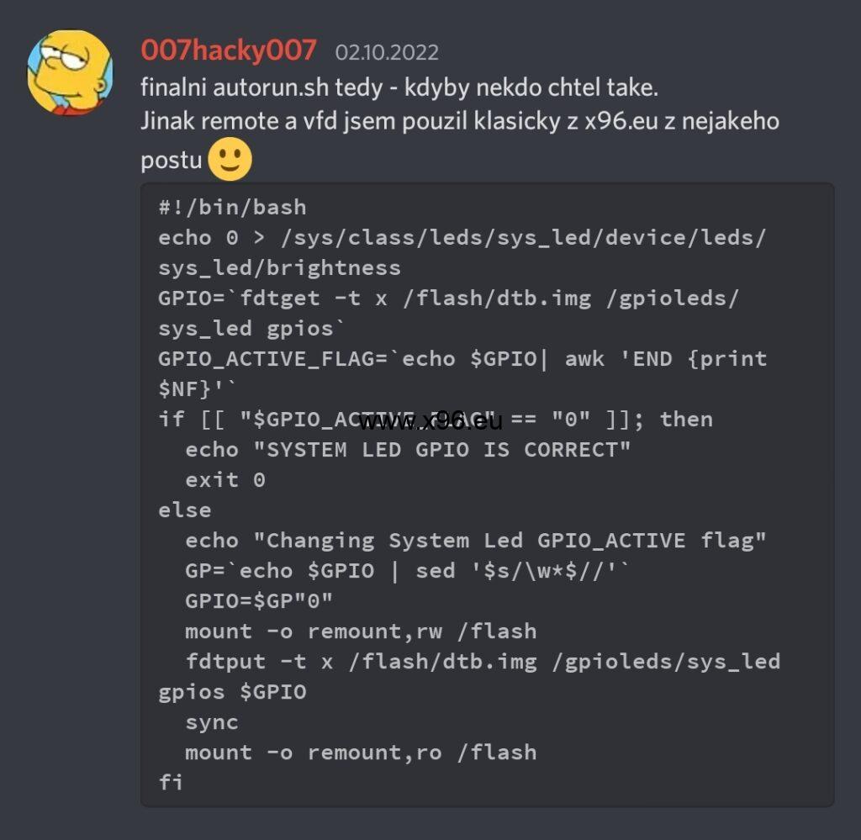Image resolution: width=861 pixels, height=840 pixels.
Task: Open the 007hacky007 username profile
Action: [x=229, y=50]
